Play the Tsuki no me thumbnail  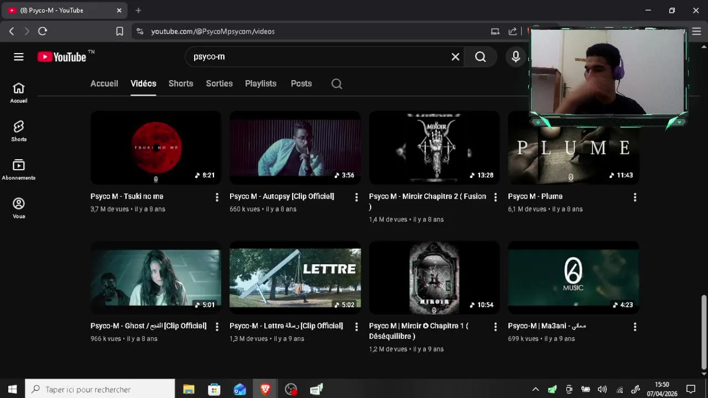155,148
